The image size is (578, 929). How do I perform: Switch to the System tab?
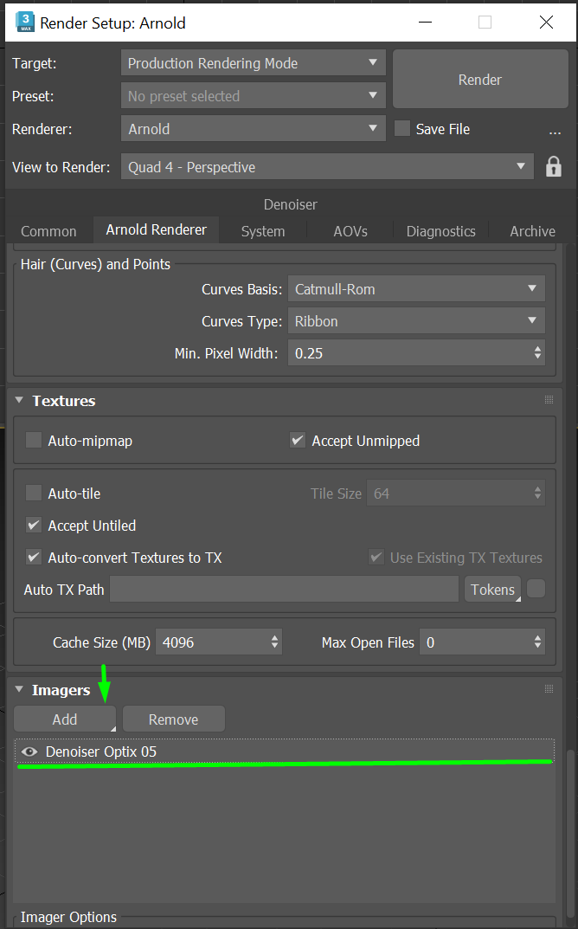(262, 231)
